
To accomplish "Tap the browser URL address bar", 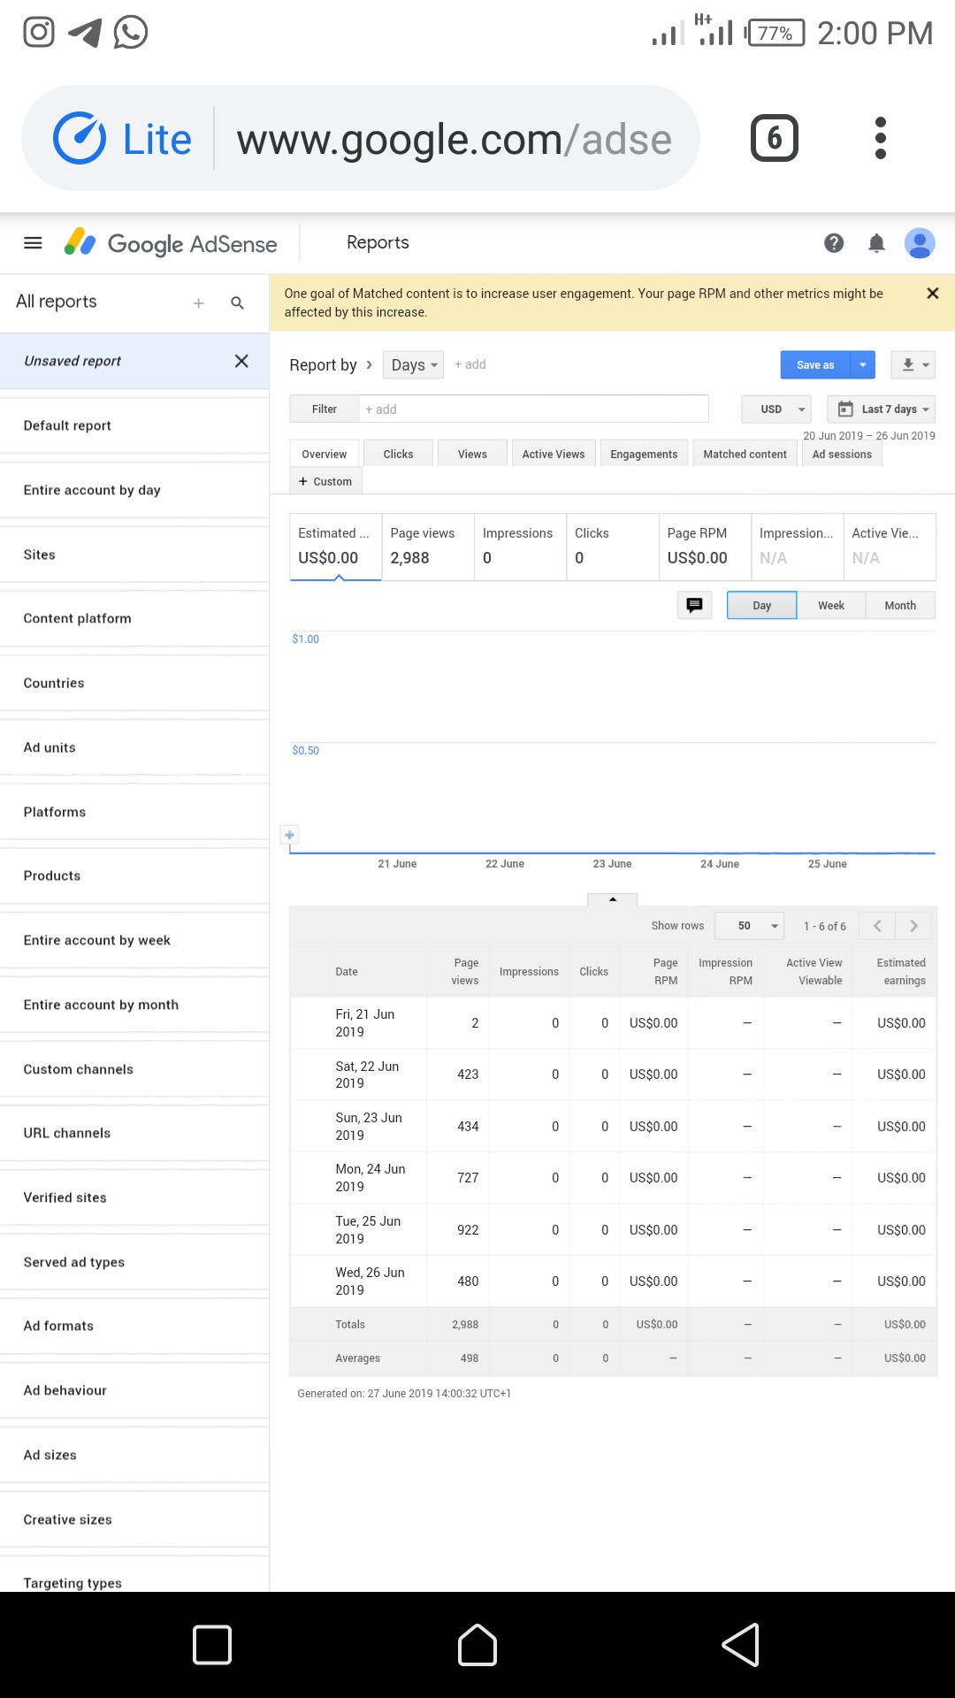I will (x=454, y=140).
